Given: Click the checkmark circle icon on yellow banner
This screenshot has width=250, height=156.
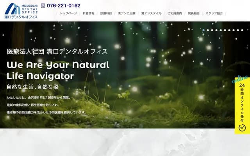Looking at the screenshot, I should [x=242, y=128].
